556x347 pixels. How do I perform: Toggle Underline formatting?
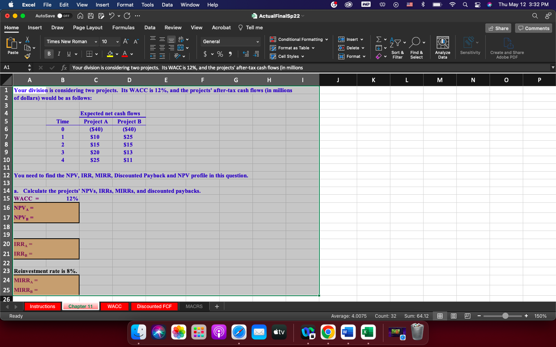coord(69,54)
